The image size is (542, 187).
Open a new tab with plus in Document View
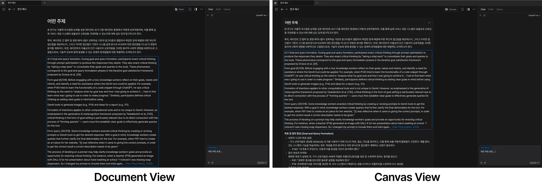(44, 3)
